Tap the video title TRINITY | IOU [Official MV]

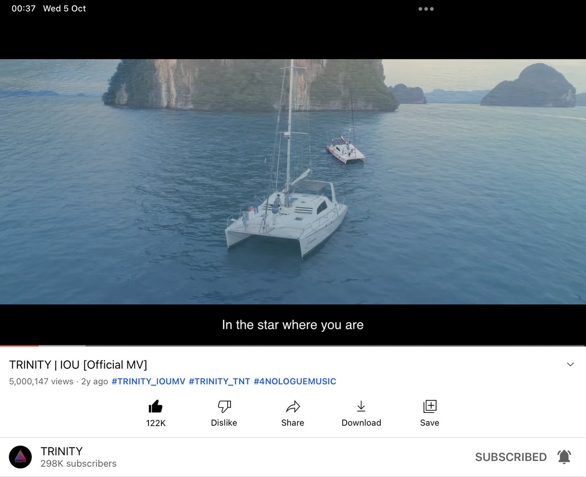[78, 364]
